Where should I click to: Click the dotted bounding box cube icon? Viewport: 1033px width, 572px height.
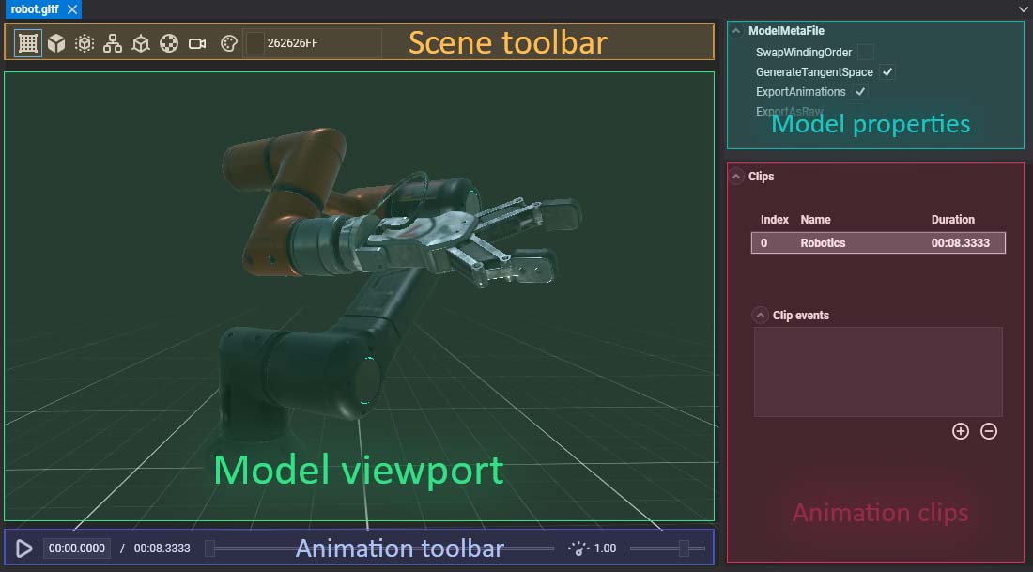tap(85, 43)
